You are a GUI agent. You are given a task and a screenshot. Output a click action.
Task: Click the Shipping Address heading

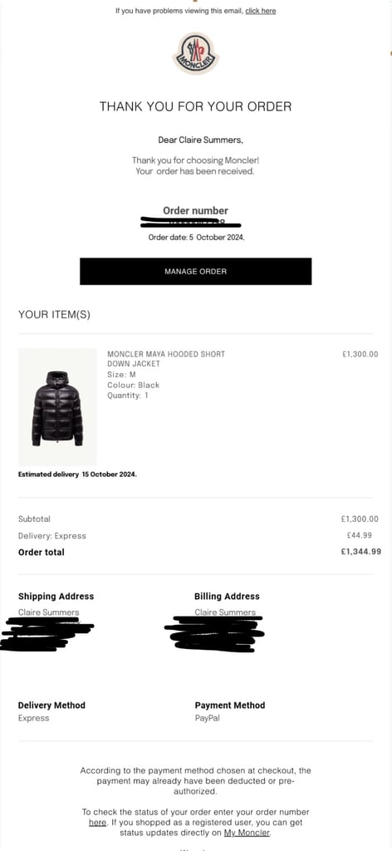(56, 596)
